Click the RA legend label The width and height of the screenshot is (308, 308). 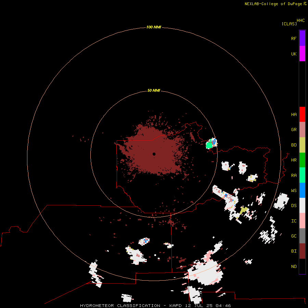pos(294,176)
